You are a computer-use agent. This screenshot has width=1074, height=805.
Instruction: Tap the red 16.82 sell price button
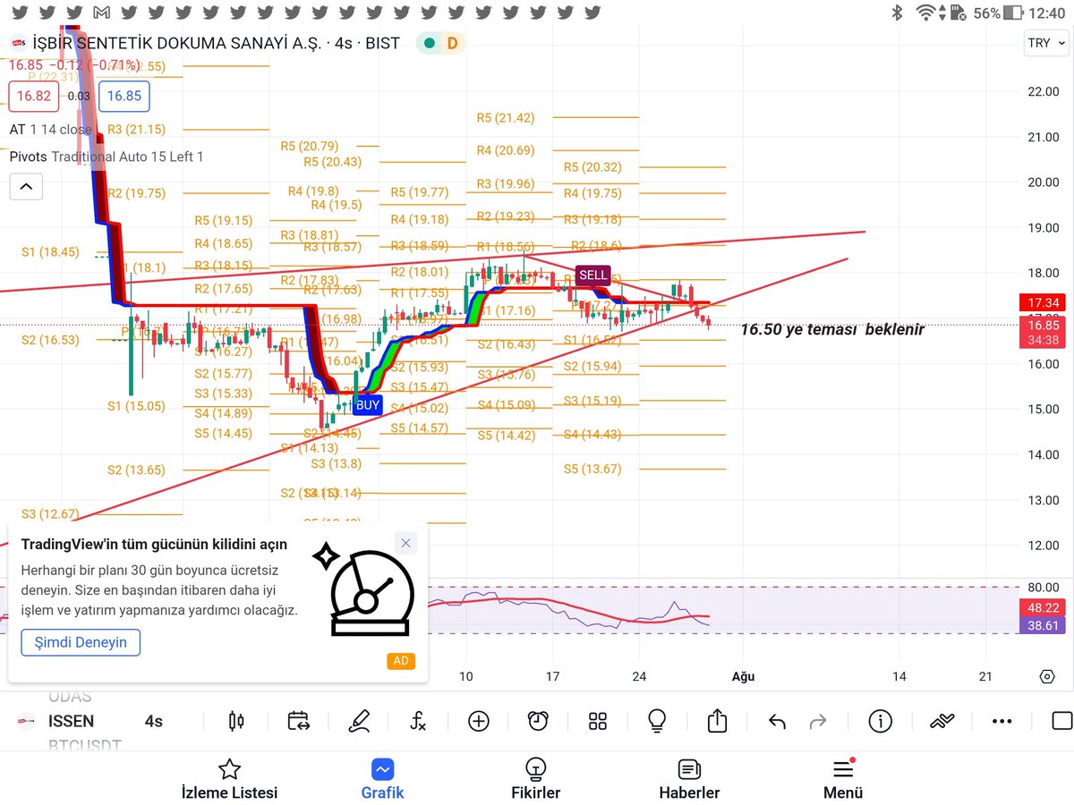point(34,97)
